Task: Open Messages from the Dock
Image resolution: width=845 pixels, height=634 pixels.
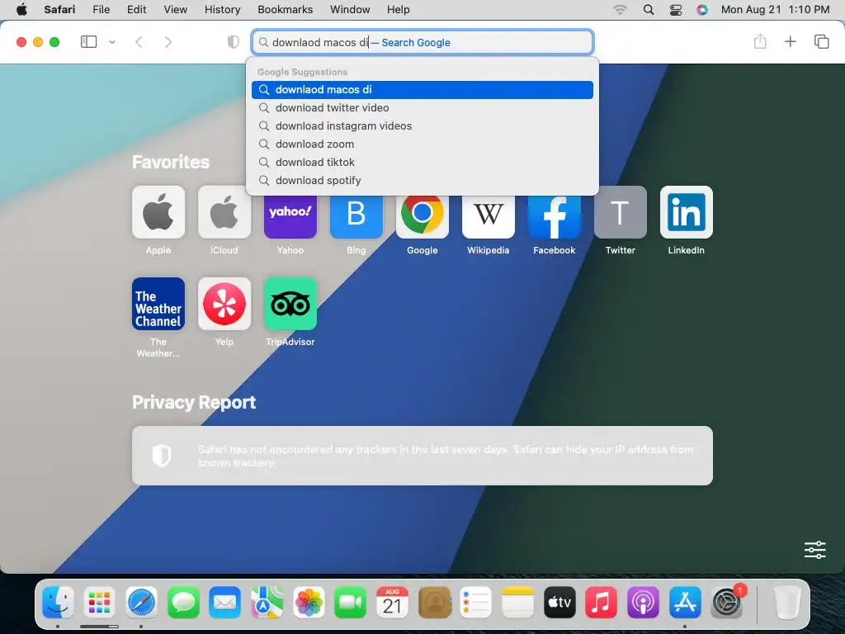Action: click(x=183, y=602)
